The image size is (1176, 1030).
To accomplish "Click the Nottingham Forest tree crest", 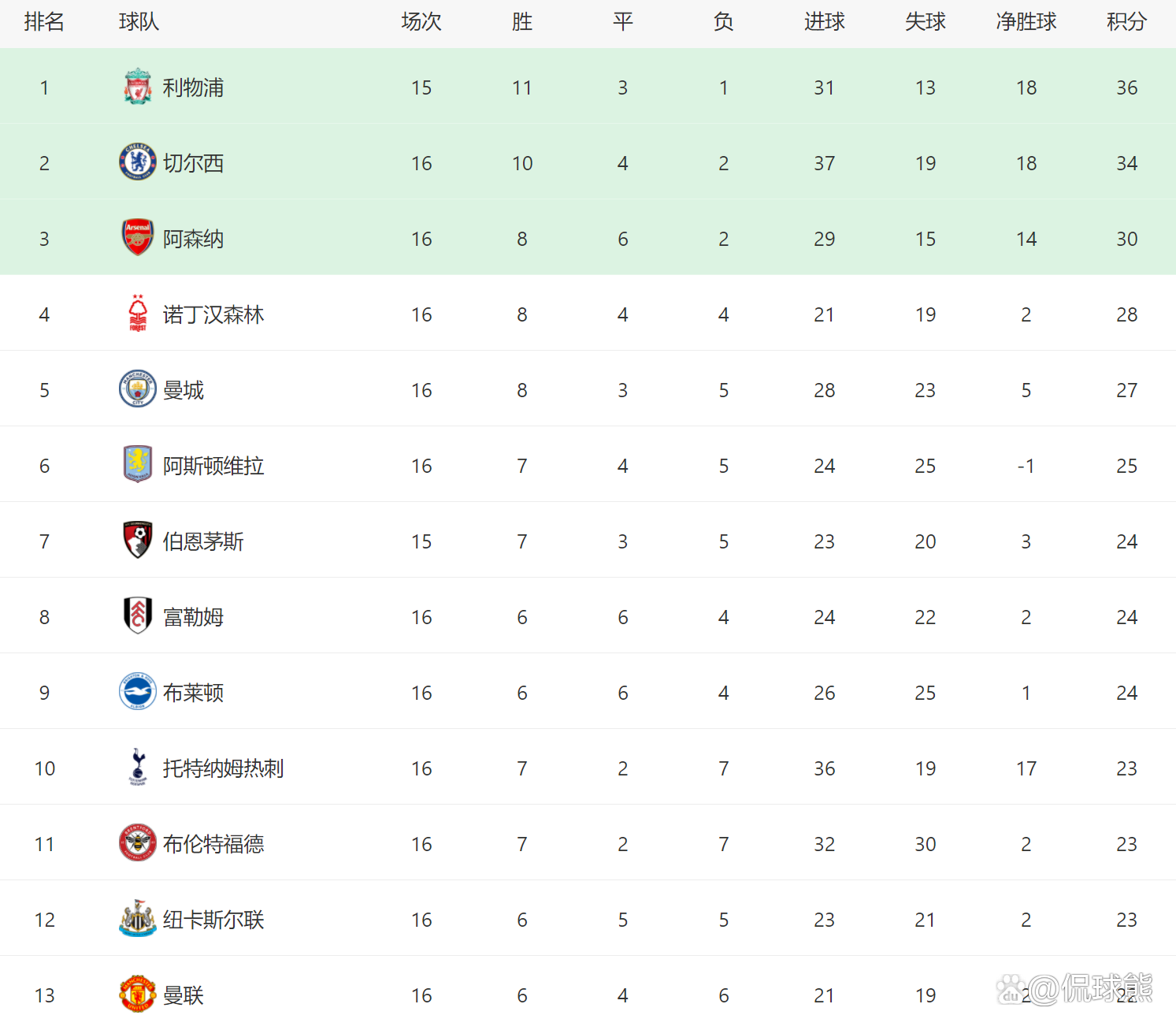I will click(138, 314).
